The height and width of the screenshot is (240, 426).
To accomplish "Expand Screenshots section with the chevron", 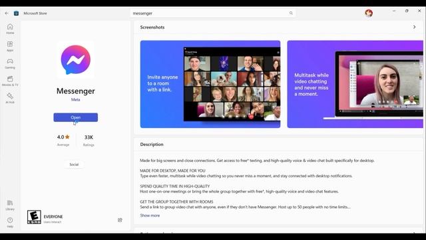I will [414, 27].
